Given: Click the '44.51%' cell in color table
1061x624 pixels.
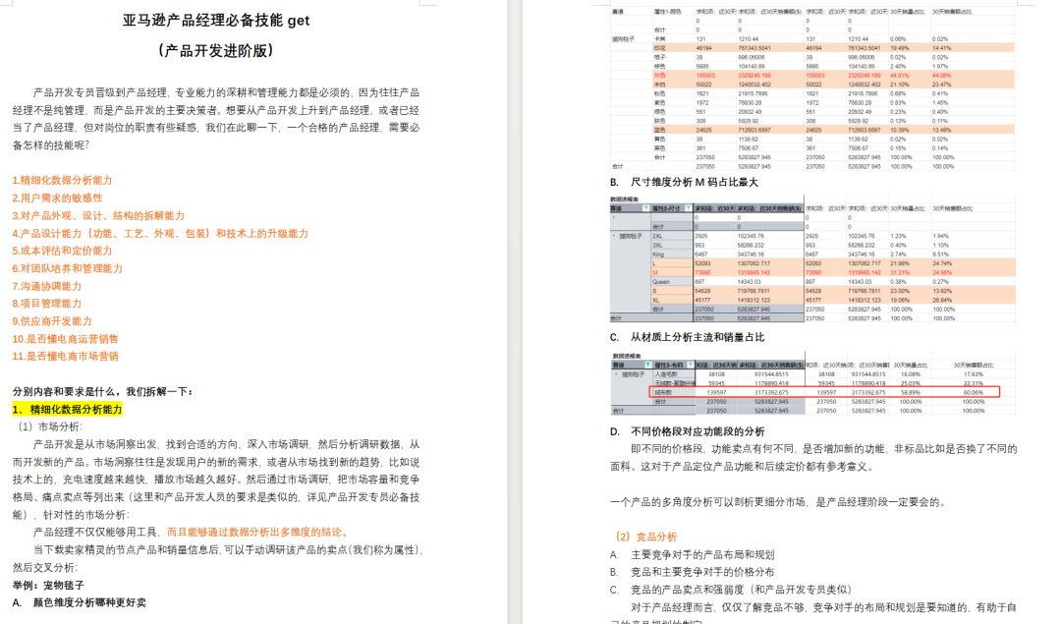Looking at the screenshot, I should [x=899, y=76].
